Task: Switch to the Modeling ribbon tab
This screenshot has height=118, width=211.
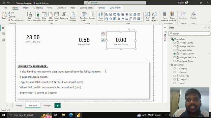Action: [x=38, y=8]
